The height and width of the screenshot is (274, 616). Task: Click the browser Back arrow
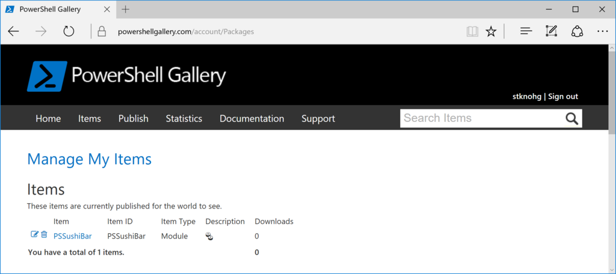point(13,31)
